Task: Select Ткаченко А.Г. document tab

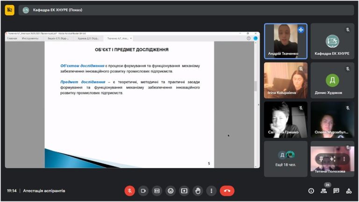Action: pos(118,38)
